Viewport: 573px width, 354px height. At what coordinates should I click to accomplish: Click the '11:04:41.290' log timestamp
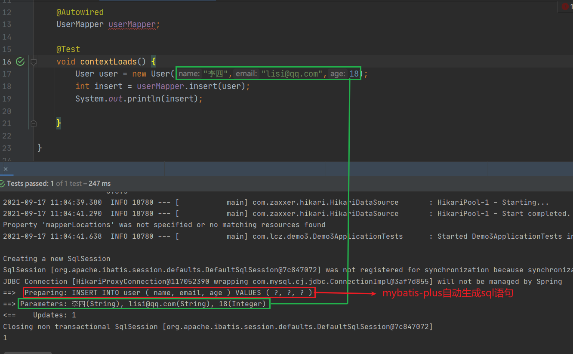point(76,213)
